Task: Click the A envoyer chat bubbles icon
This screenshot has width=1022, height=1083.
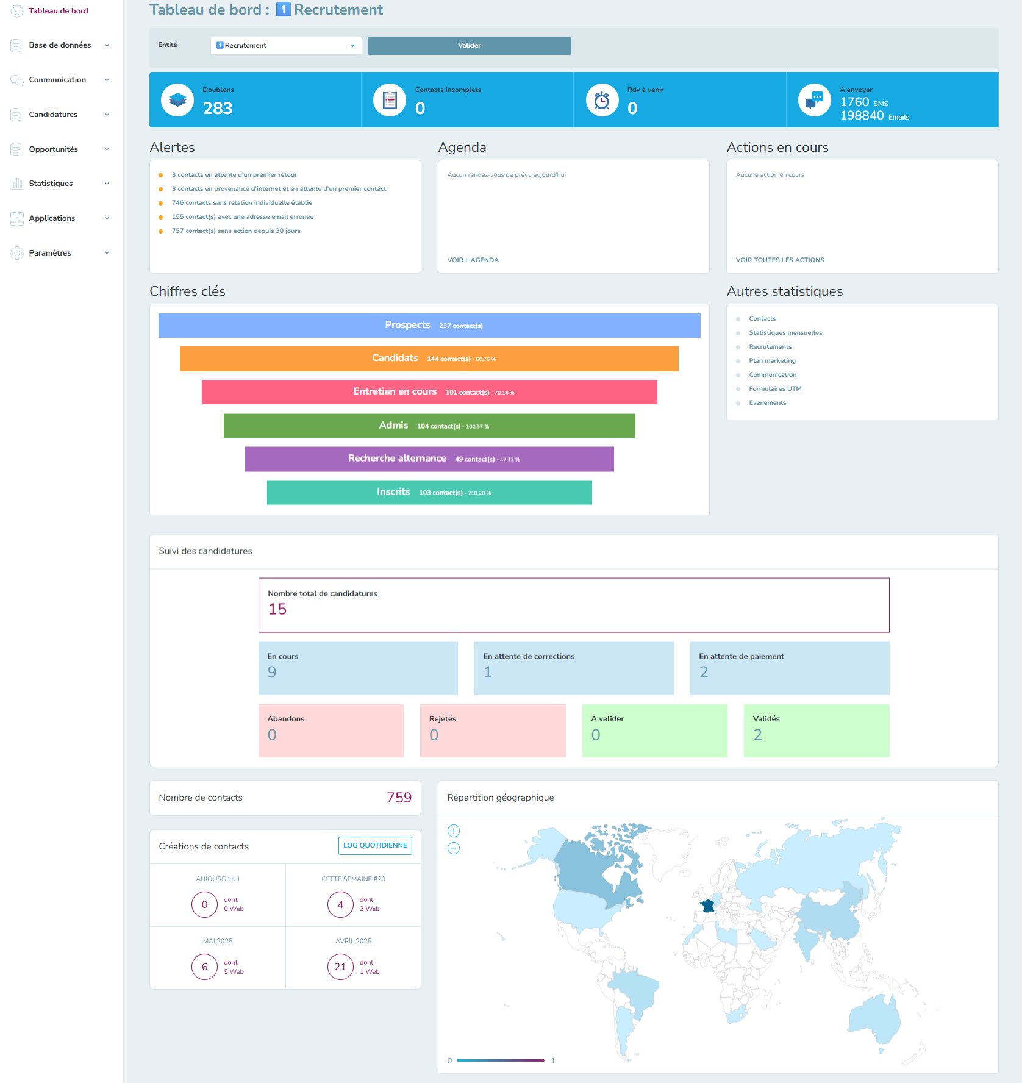Action: (x=814, y=100)
